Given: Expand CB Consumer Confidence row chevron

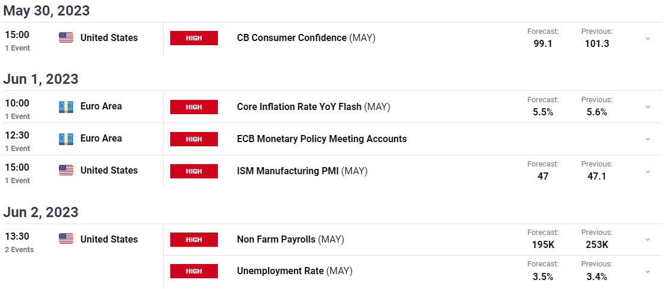Looking at the screenshot, I should pos(648,38).
